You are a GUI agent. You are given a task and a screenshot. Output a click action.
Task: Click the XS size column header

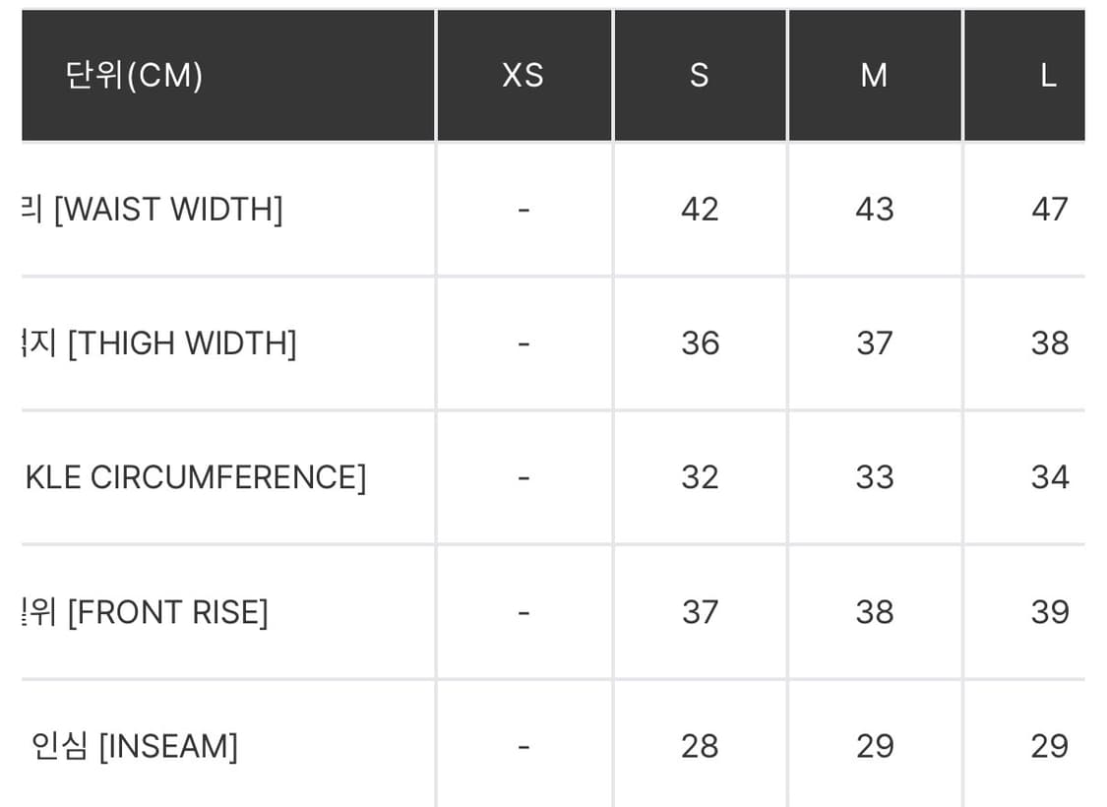(x=523, y=76)
